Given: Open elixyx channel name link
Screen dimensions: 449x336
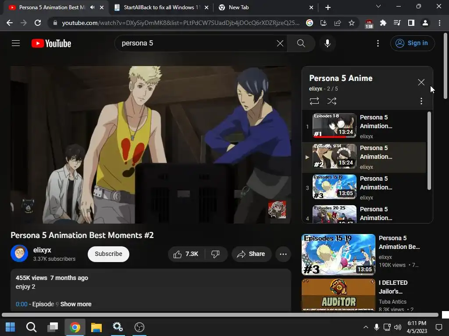Looking at the screenshot, I should [x=42, y=250].
